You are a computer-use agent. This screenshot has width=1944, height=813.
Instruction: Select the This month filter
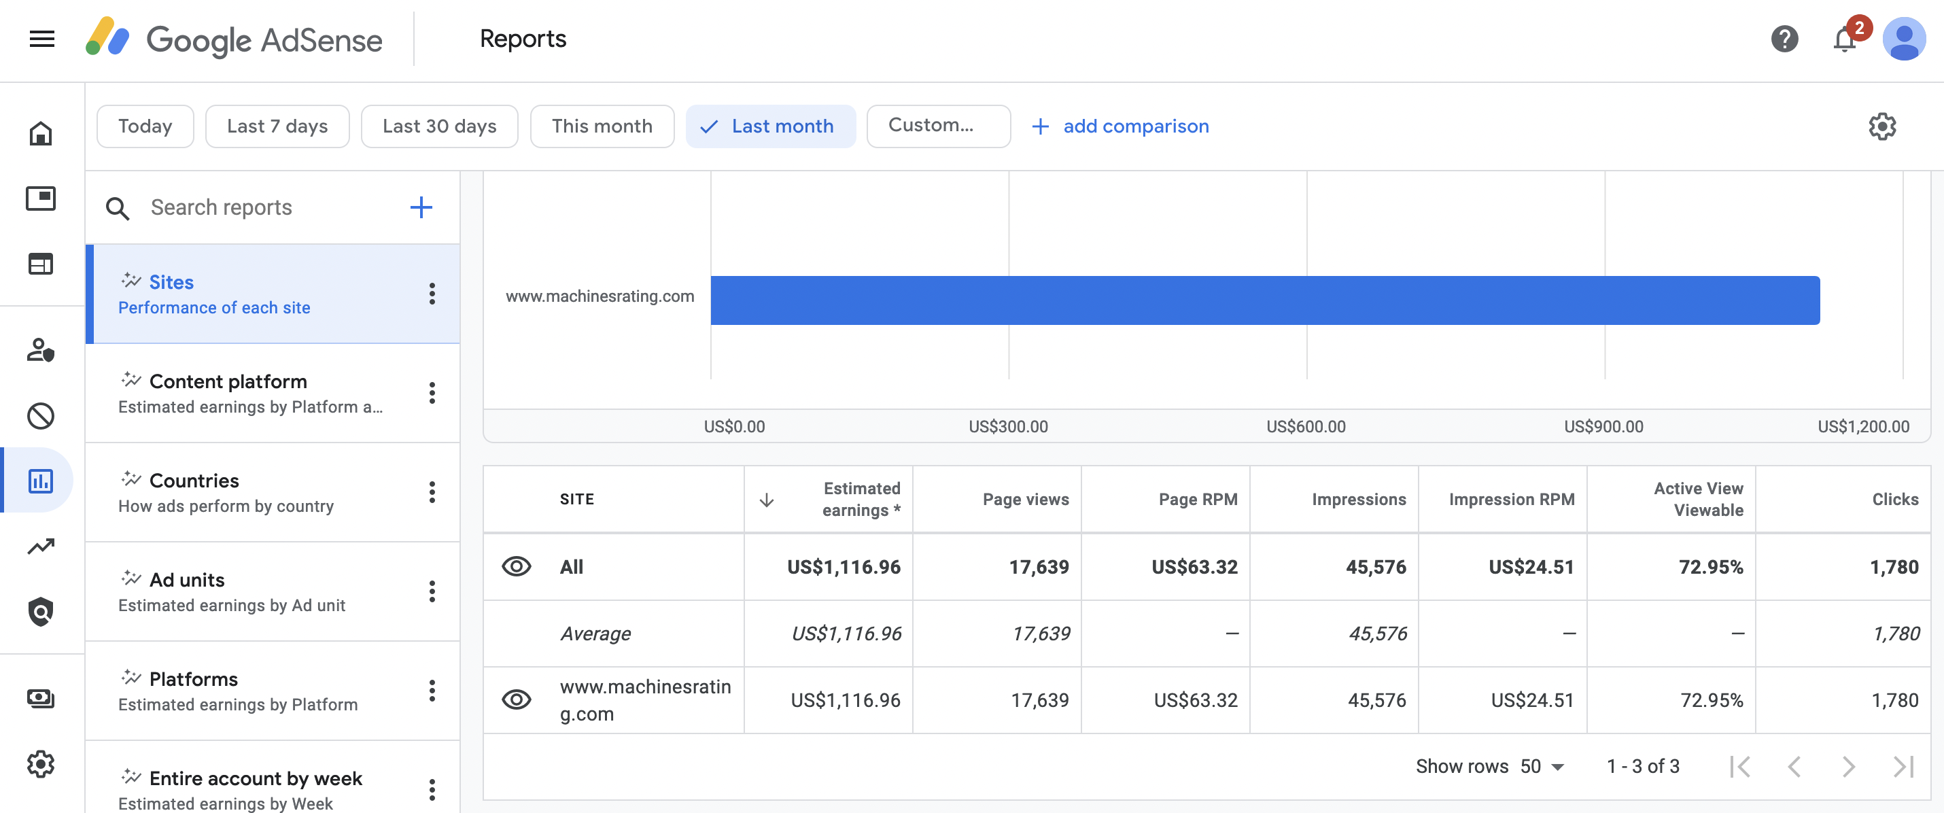coord(602,126)
